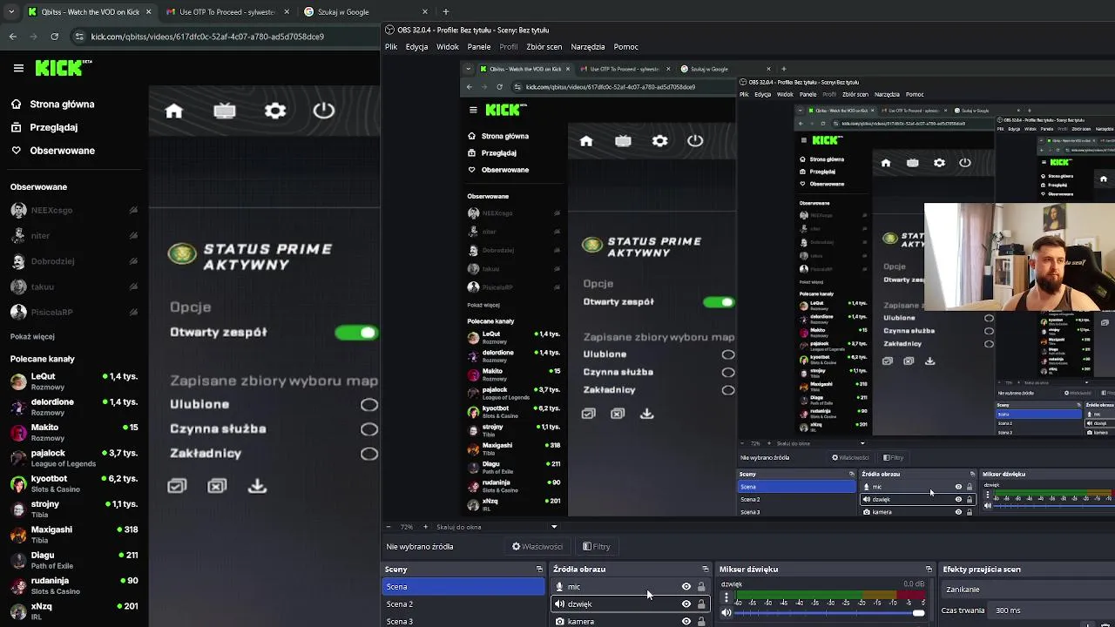Image resolution: width=1115 pixels, height=627 pixels.
Task: Float the Źródła obrazu dock panel
Action: point(706,570)
